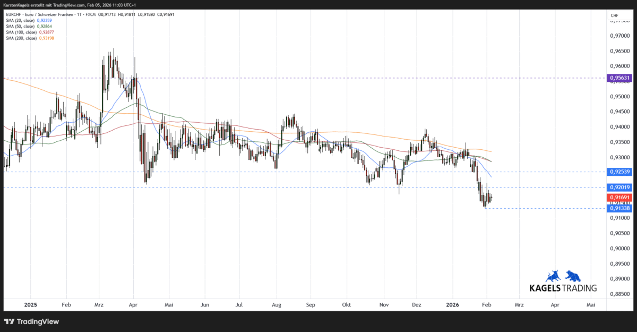Click the blue resistance tag 0,92539
This screenshot has width=637, height=332.
[619, 172]
